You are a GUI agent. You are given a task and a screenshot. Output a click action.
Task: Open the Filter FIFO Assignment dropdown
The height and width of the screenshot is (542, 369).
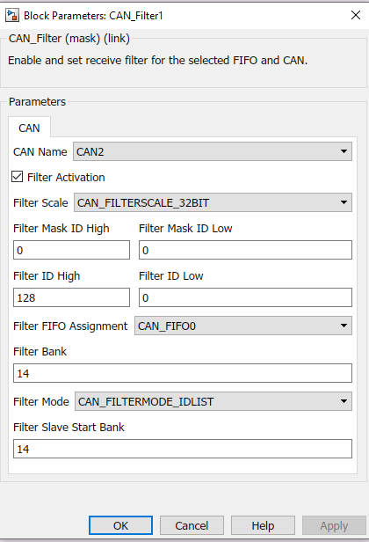(x=243, y=326)
